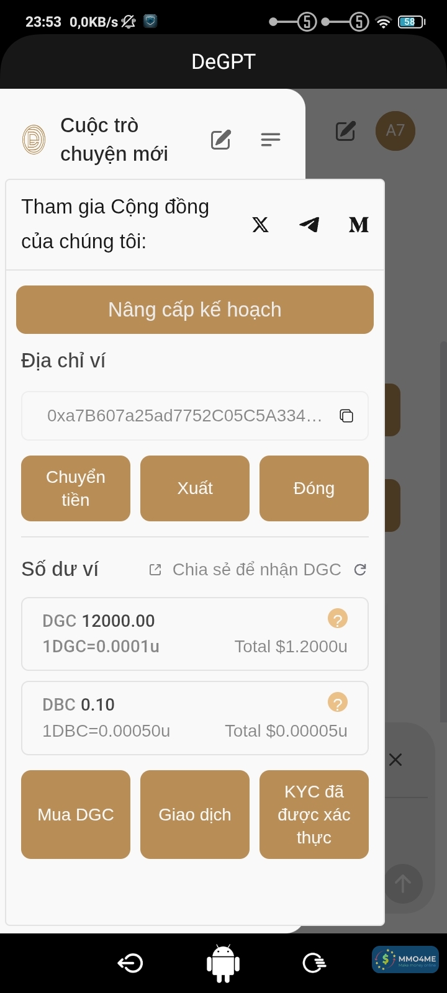Tap the Đóng button
The image size is (447, 993).
point(314,488)
